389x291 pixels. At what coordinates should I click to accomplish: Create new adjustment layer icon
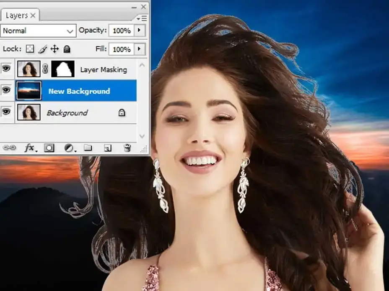point(70,148)
